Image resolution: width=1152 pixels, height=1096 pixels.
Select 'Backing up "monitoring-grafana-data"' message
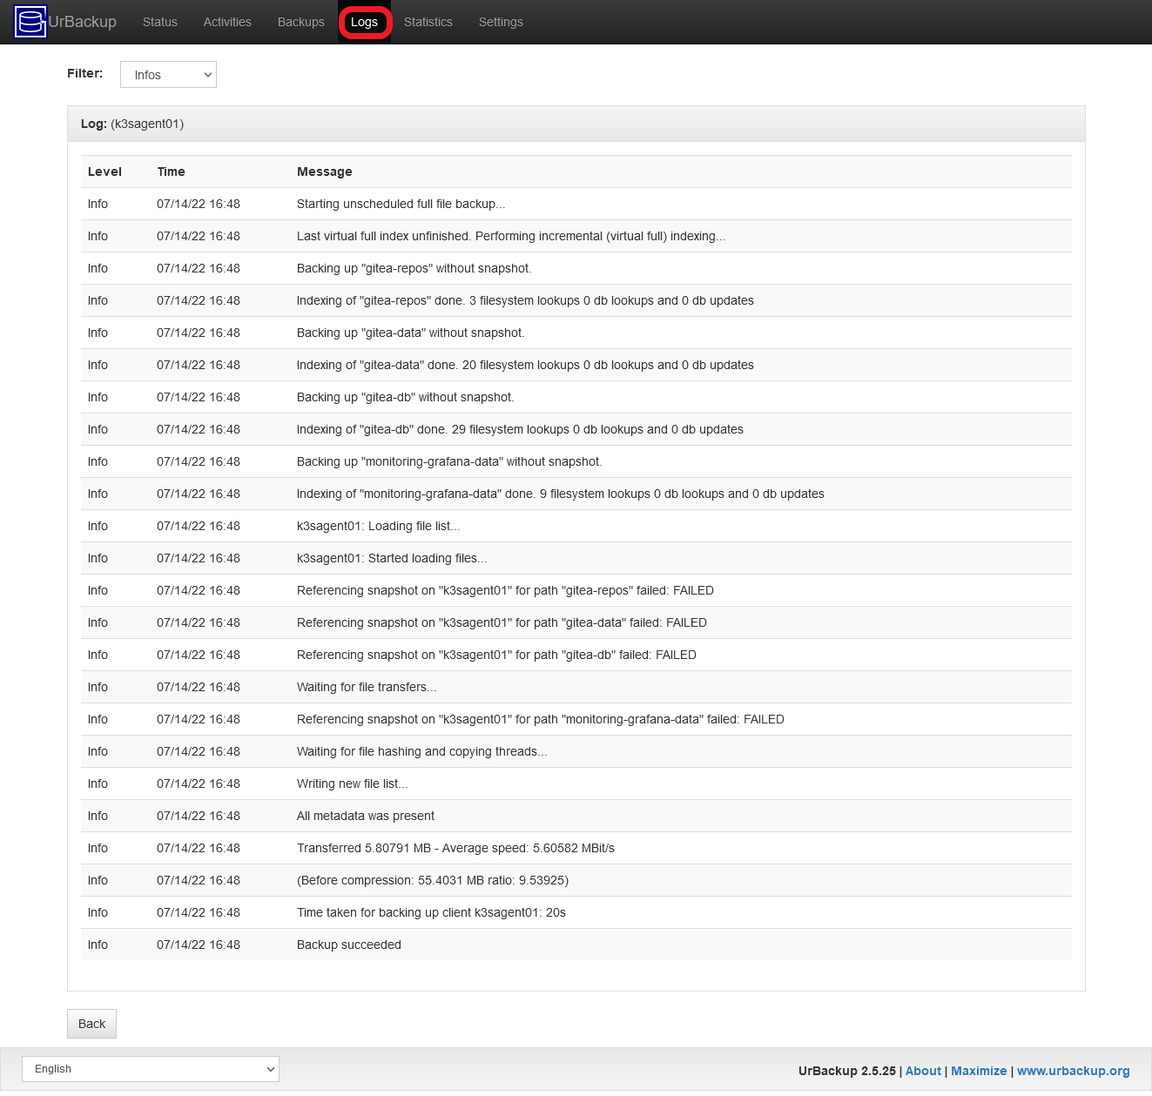(x=449, y=461)
